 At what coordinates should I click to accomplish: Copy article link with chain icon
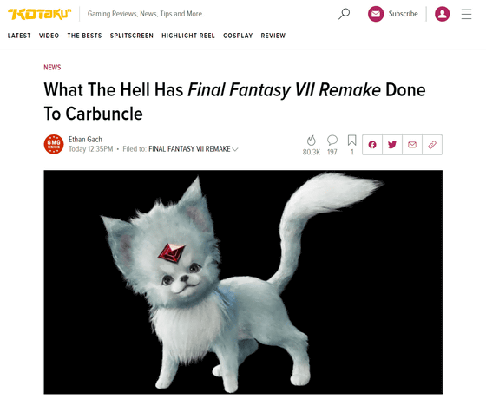click(432, 145)
